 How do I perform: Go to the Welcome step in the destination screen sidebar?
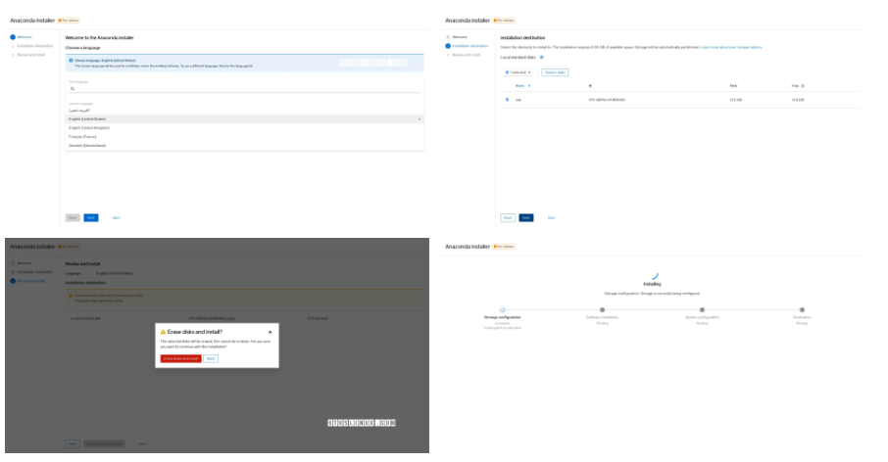460,36
